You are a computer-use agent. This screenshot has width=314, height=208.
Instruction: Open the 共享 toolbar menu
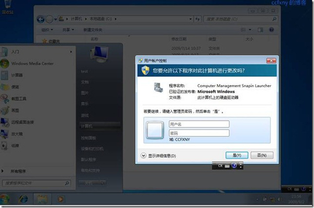(68, 30)
